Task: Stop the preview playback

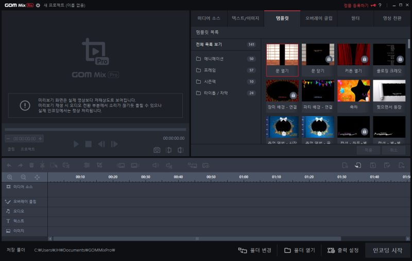Action: tap(89, 144)
